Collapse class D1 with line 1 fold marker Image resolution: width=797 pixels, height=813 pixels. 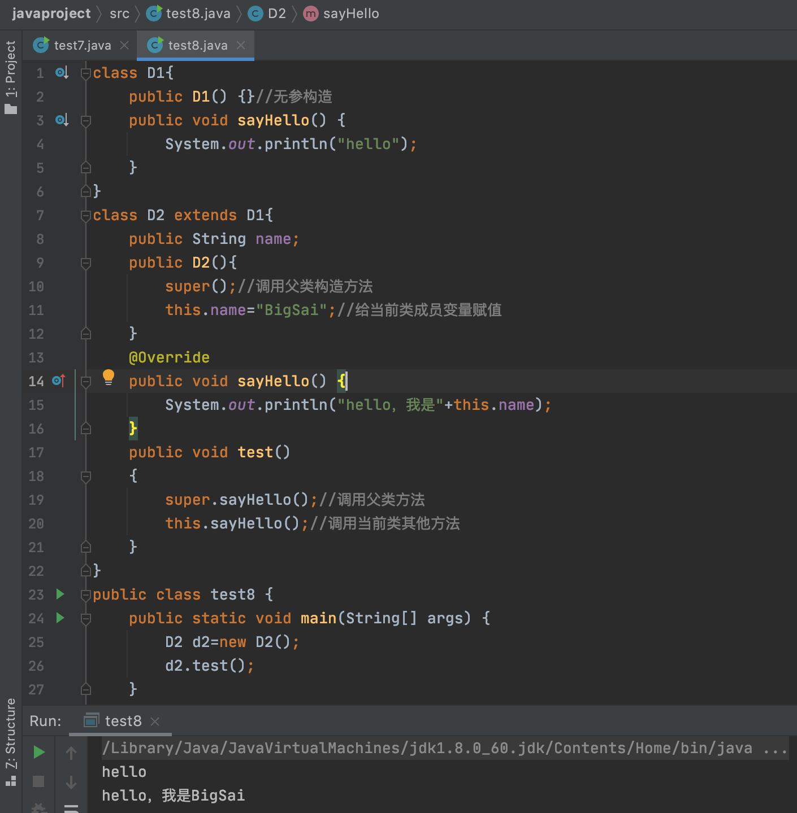click(x=86, y=73)
